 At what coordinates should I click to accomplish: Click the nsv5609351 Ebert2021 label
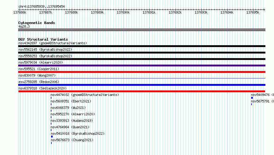71,101
